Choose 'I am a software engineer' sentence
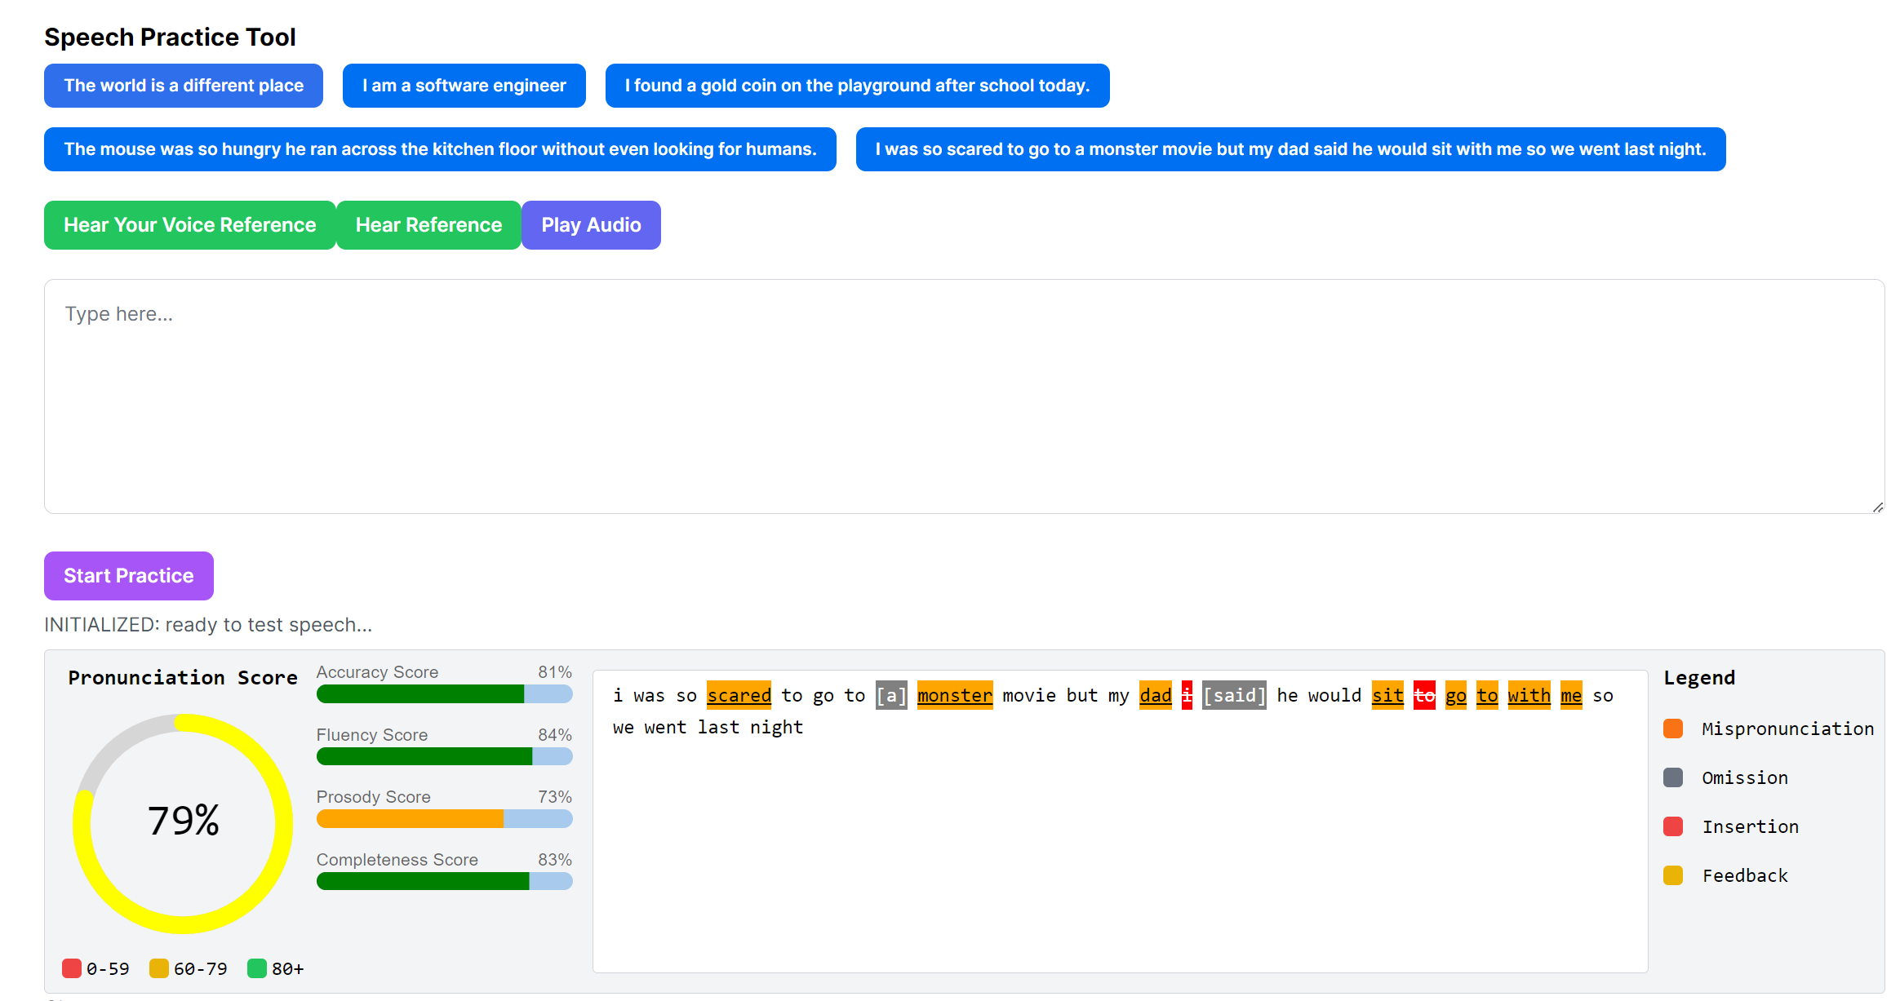The width and height of the screenshot is (1900, 1001). (464, 86)
